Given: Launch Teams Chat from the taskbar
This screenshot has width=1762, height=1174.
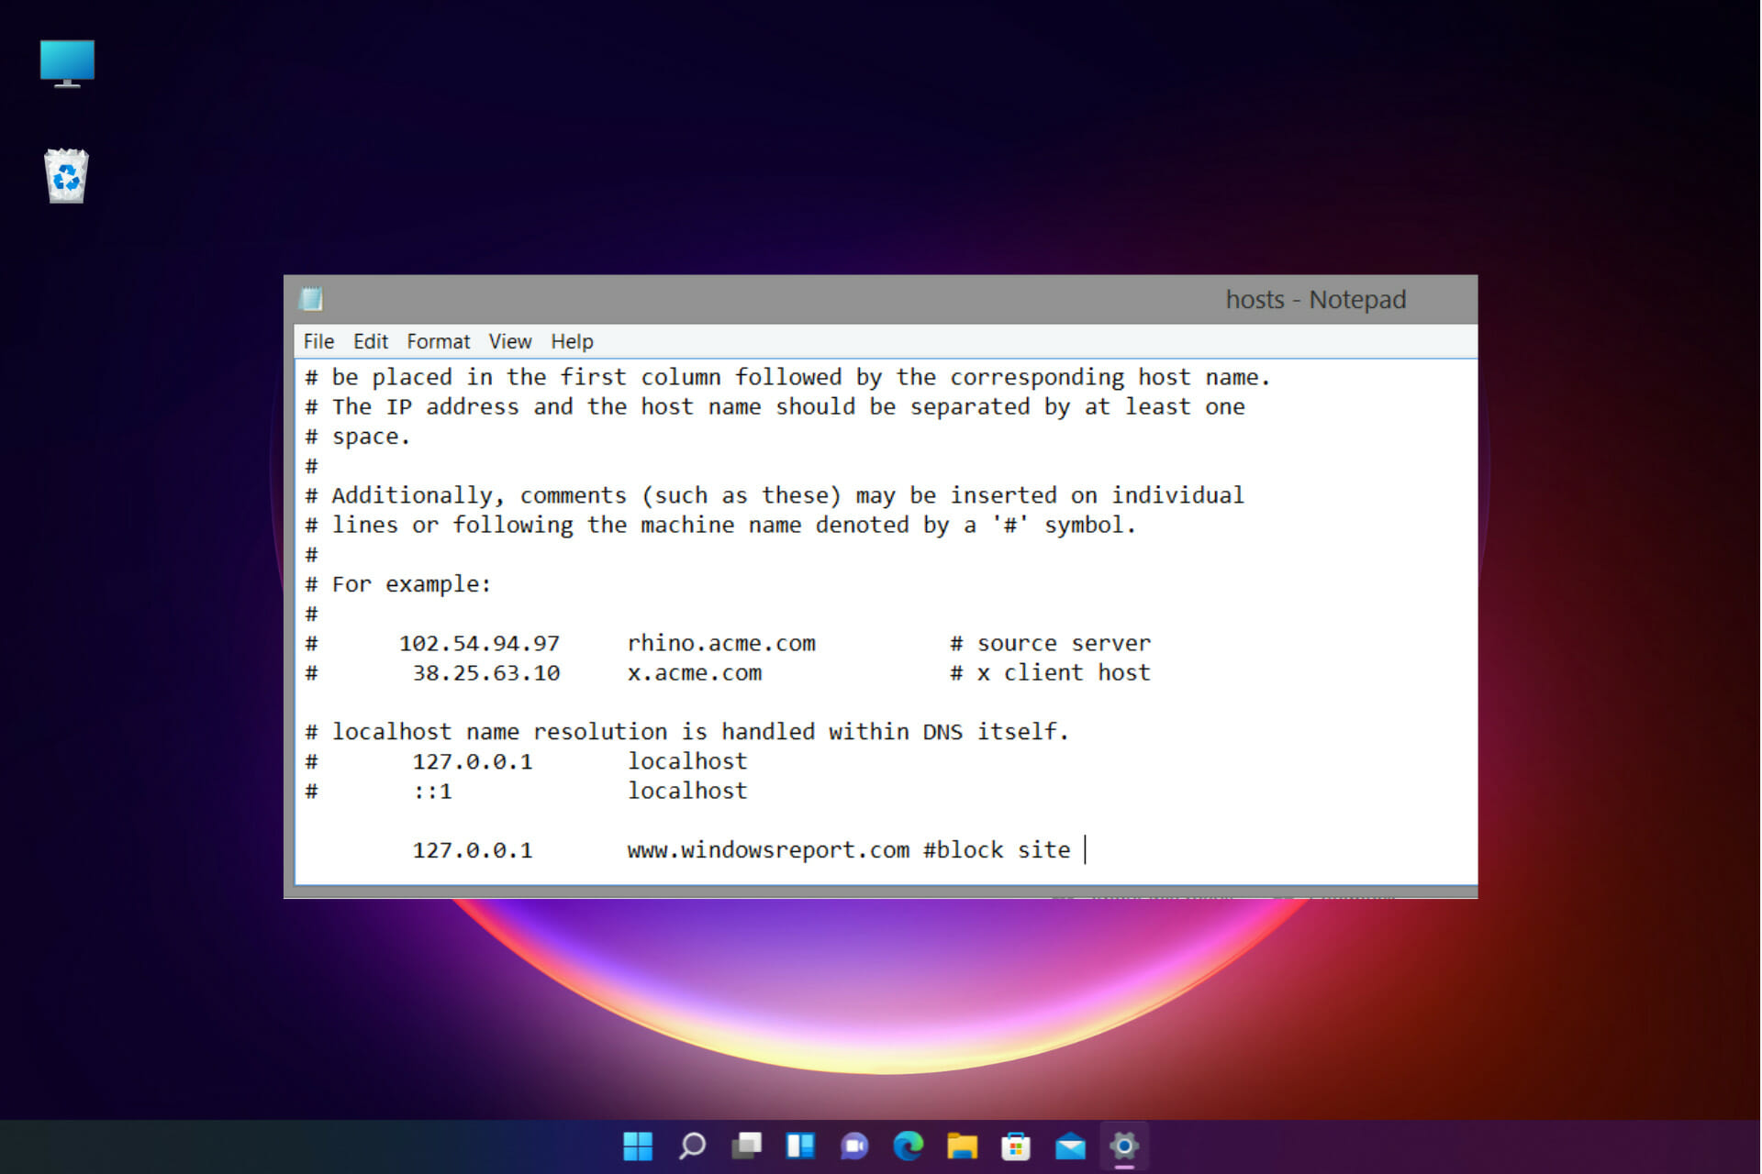Looking at the screenshot, I should point(854,1146).
